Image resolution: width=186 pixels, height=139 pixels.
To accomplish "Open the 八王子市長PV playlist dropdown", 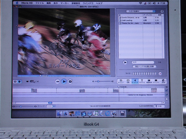I will coord(141,11).
